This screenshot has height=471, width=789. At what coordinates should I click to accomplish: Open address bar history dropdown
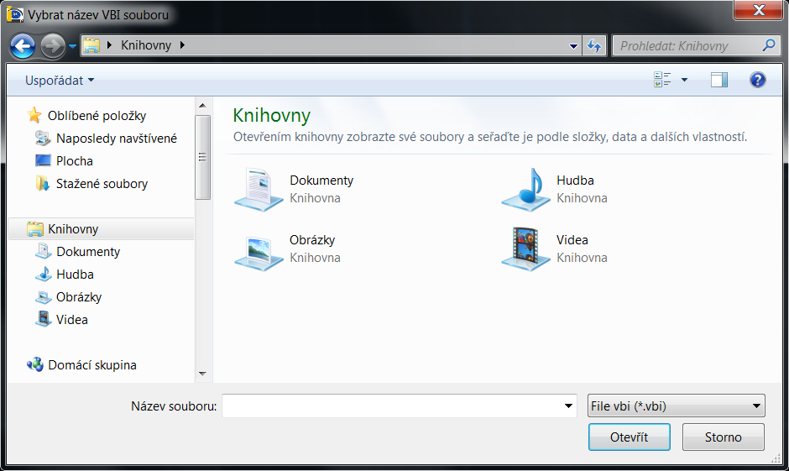point(573,46)
